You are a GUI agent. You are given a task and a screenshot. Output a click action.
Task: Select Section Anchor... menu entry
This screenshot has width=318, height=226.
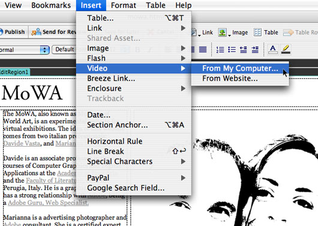tap(134, 125)
